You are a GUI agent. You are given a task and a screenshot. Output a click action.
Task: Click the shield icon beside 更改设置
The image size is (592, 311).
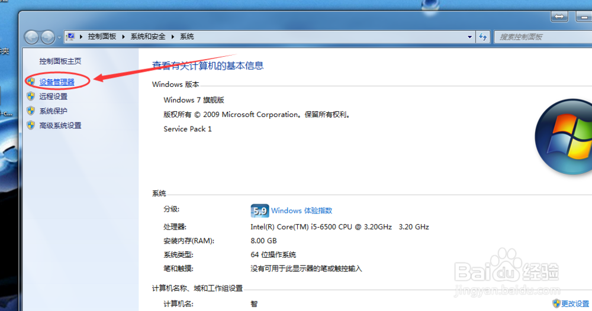pos(556,303)
